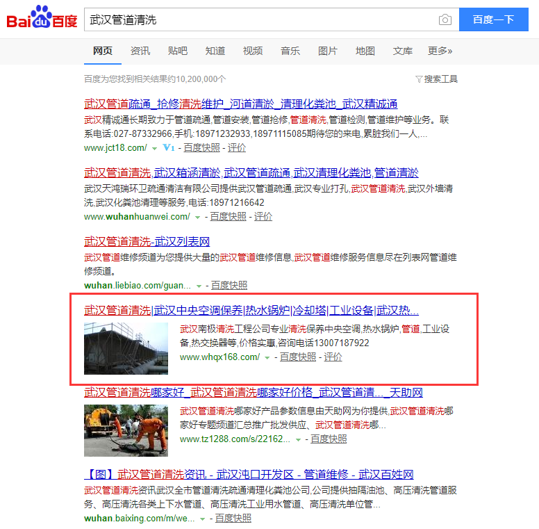Switch to the 文库 tab

coord(403,51)
